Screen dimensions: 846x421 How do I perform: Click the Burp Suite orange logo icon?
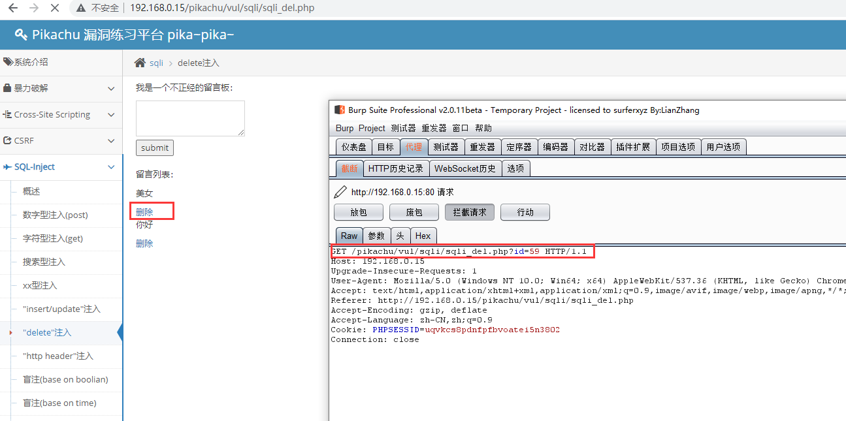click(339, 110)
